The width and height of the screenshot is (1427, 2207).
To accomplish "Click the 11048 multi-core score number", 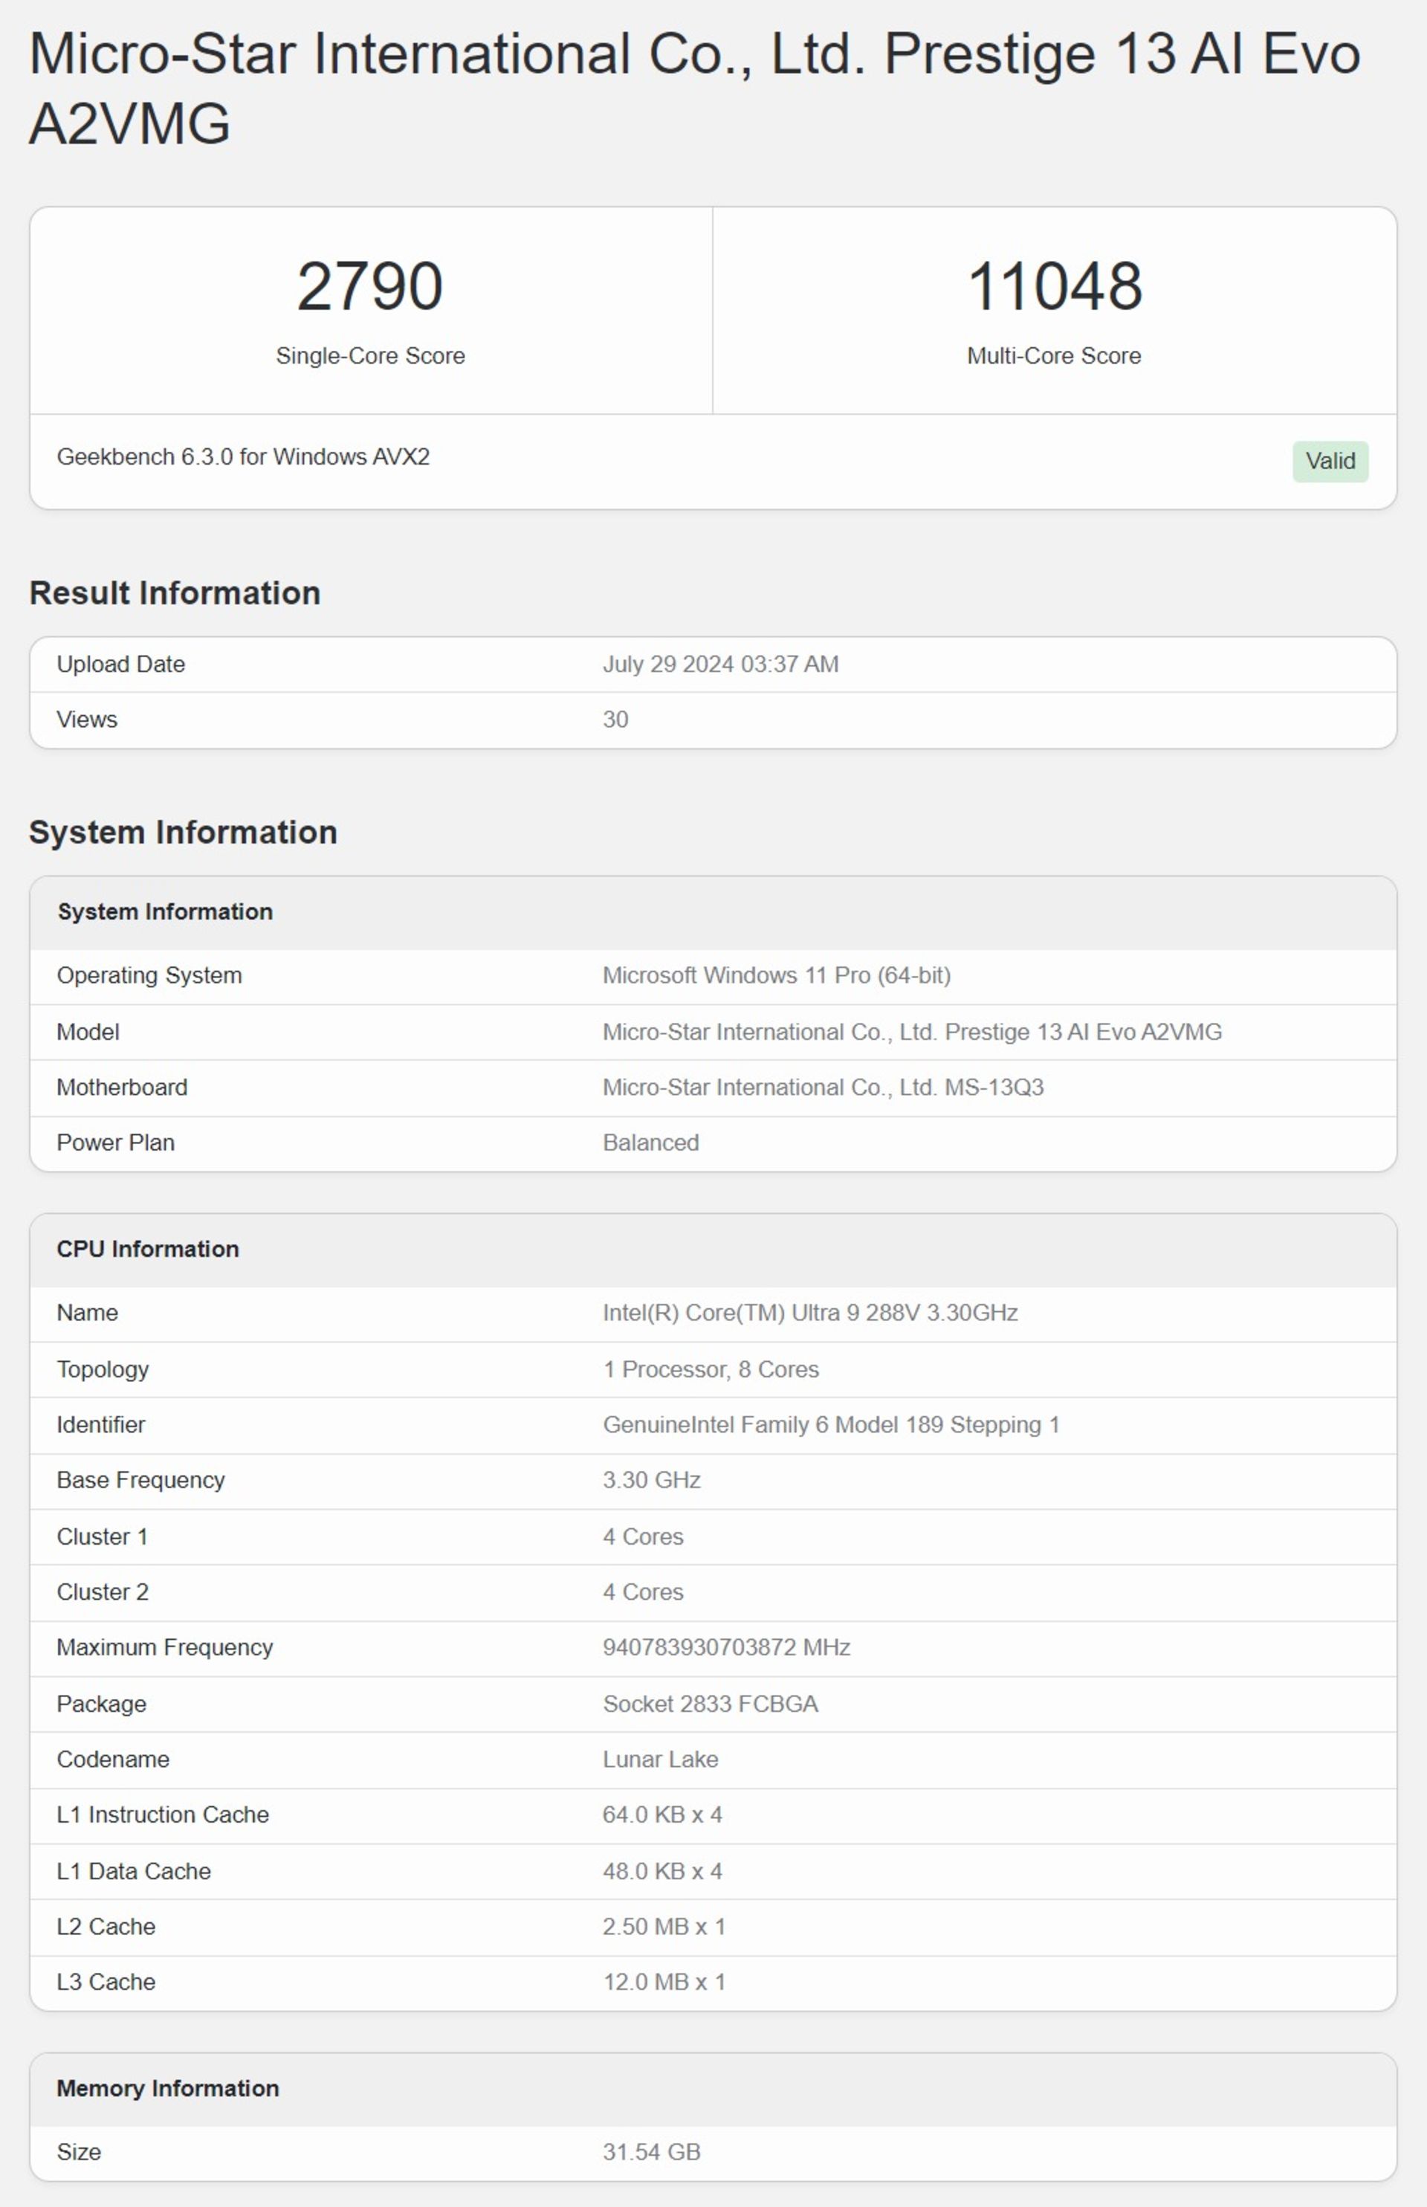I will point(1054,286).
